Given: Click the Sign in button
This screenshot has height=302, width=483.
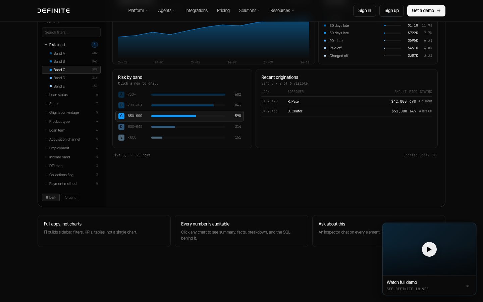Looking at the screenshot, I should pyautogui.click(x=365, y=11).
